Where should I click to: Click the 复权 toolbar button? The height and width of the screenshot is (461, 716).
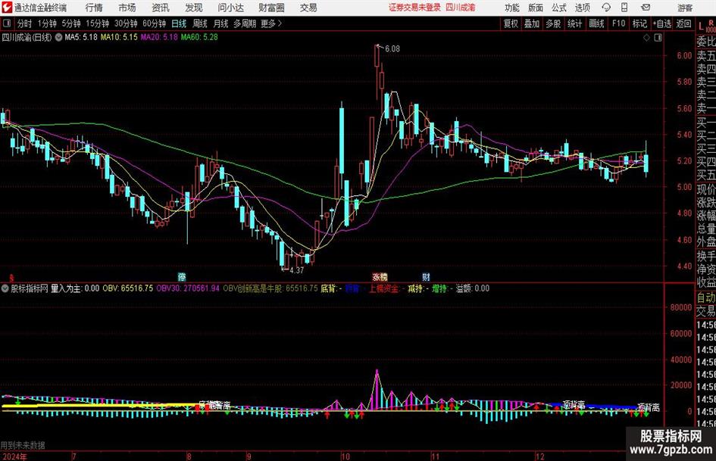pos(511,23)
